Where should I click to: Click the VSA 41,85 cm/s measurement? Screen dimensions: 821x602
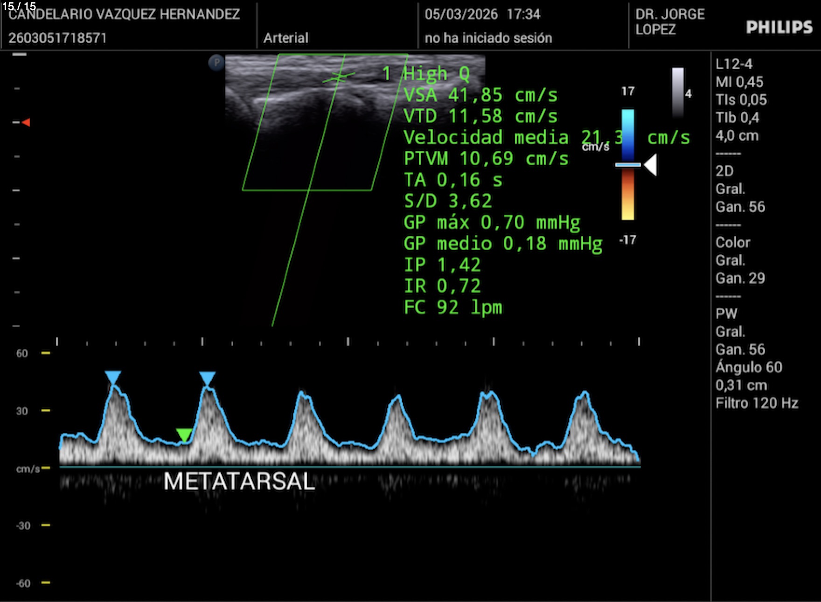click(x=480, y=95)
